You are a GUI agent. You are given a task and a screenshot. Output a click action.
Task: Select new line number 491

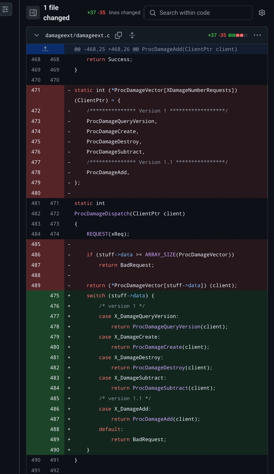click(55, 460)
